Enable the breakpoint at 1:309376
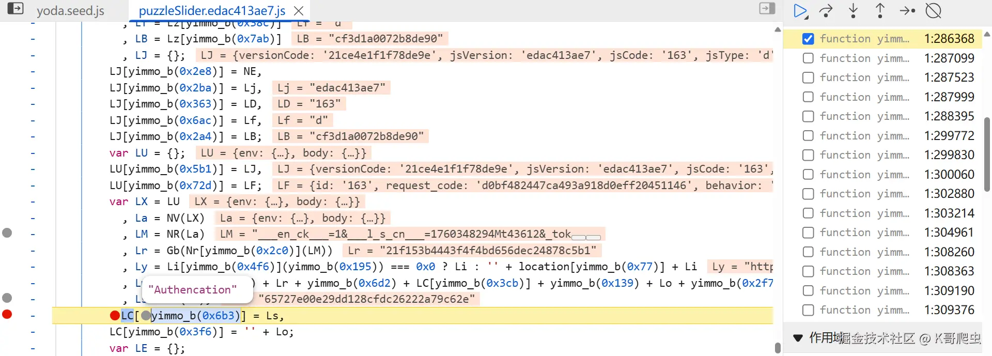992x356 pixels. [x=808, y=310]
